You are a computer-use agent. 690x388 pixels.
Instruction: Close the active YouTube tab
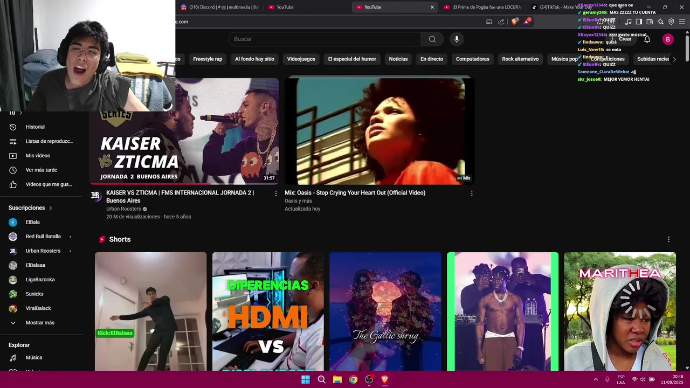coord(432,7)
